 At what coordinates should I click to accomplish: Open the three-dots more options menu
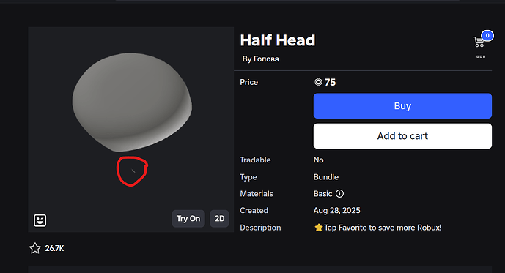pyautogui.click(x=481, y=56)
